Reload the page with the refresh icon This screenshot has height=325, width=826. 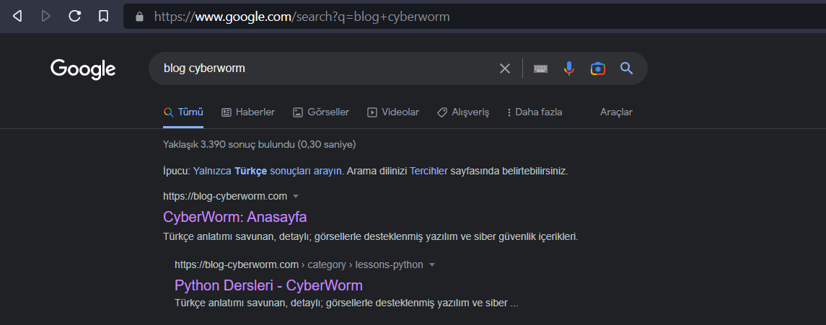(x=74, y=16)
